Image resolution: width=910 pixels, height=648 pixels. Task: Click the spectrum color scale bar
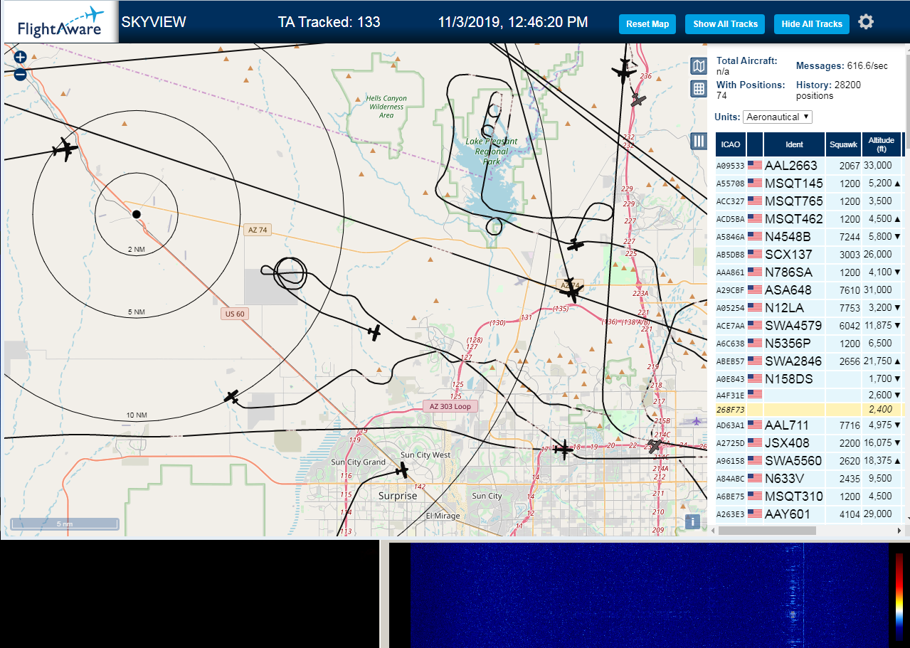899,597
